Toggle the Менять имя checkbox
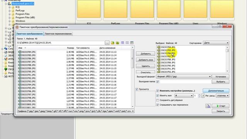 (158, 95)
